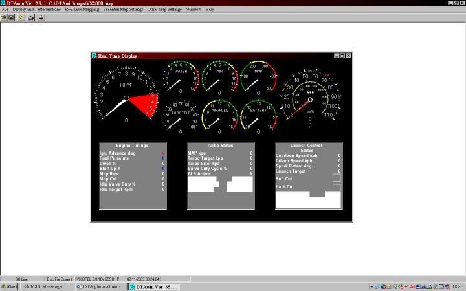466x291 pixels.
Task: Click the Spark Retard deg. label
Action: [294, 166]
